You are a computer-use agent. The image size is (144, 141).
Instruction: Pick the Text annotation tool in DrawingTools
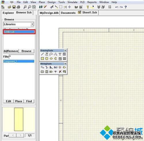[x=60, y=54]
